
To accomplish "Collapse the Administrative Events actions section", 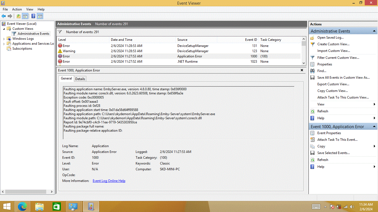I will [x=374, y=31].
